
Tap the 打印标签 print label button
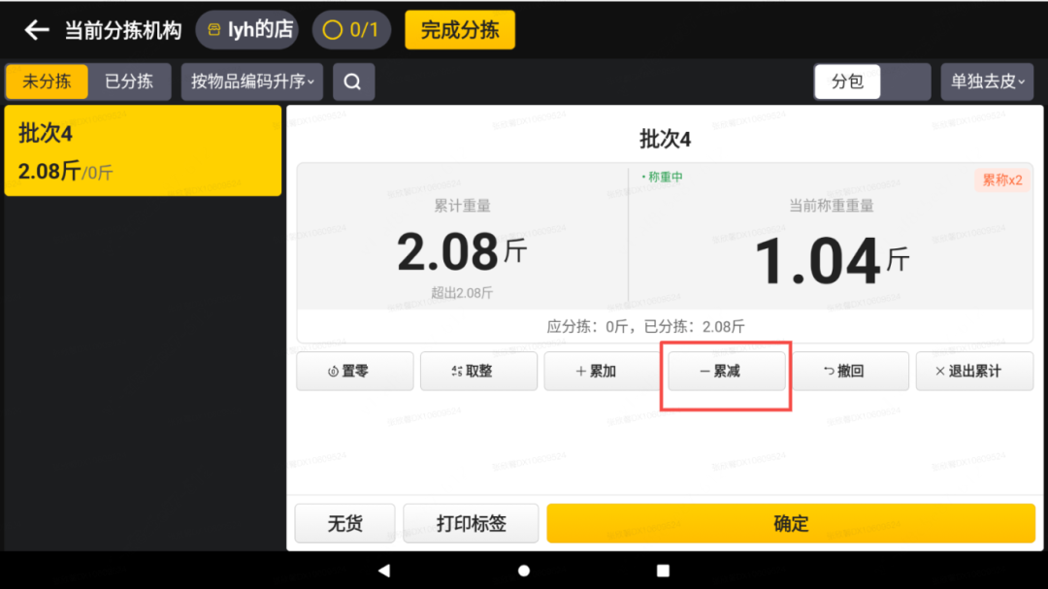point(471,523)
